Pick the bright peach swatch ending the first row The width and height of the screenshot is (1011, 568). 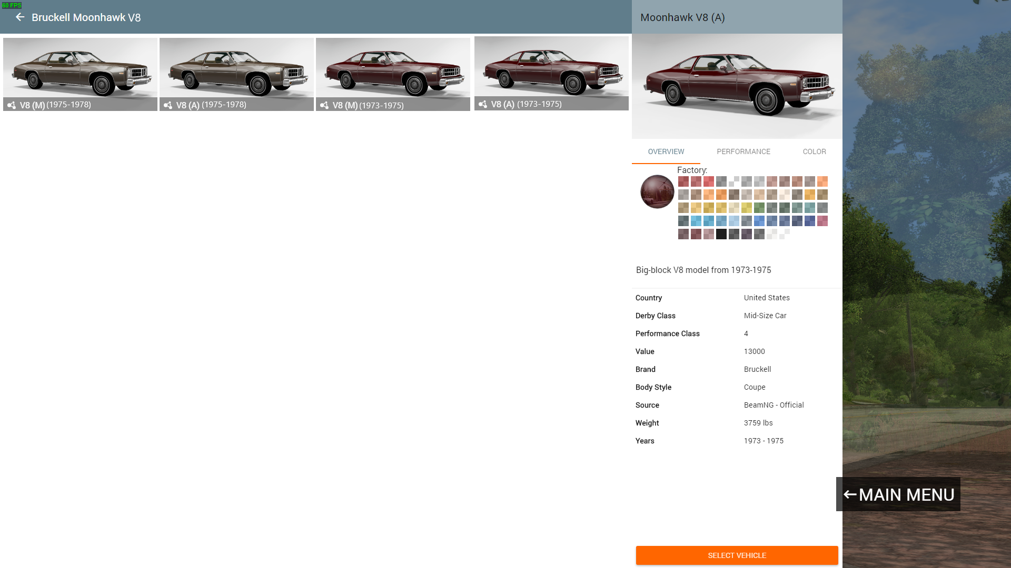click(x=822, y=181)
